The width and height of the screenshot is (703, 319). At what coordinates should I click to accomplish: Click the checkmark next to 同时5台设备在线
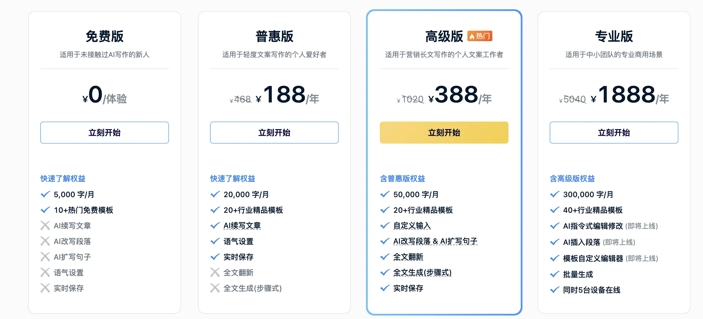(x=554, y=290)
